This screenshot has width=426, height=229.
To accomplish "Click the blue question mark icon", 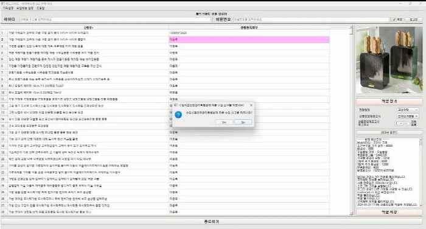I will 178,114.
